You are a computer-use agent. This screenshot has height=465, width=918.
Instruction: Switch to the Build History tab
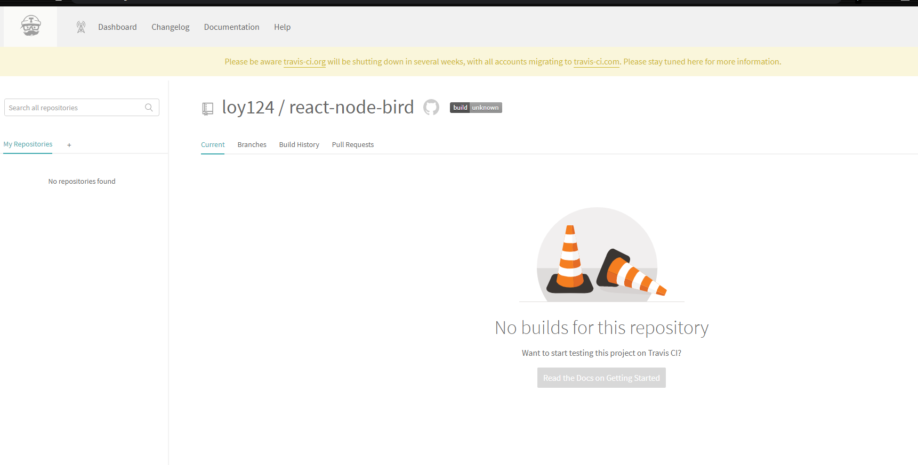click(299, 145)
